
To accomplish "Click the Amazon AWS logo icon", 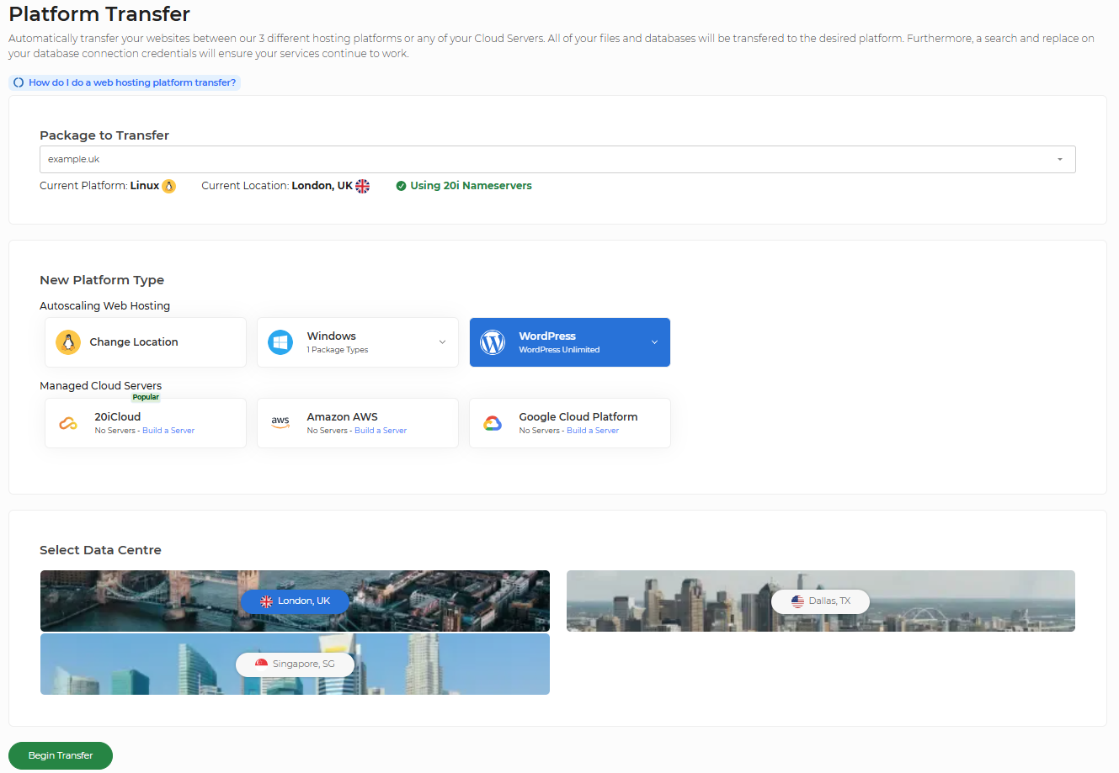I will point(280,423).
